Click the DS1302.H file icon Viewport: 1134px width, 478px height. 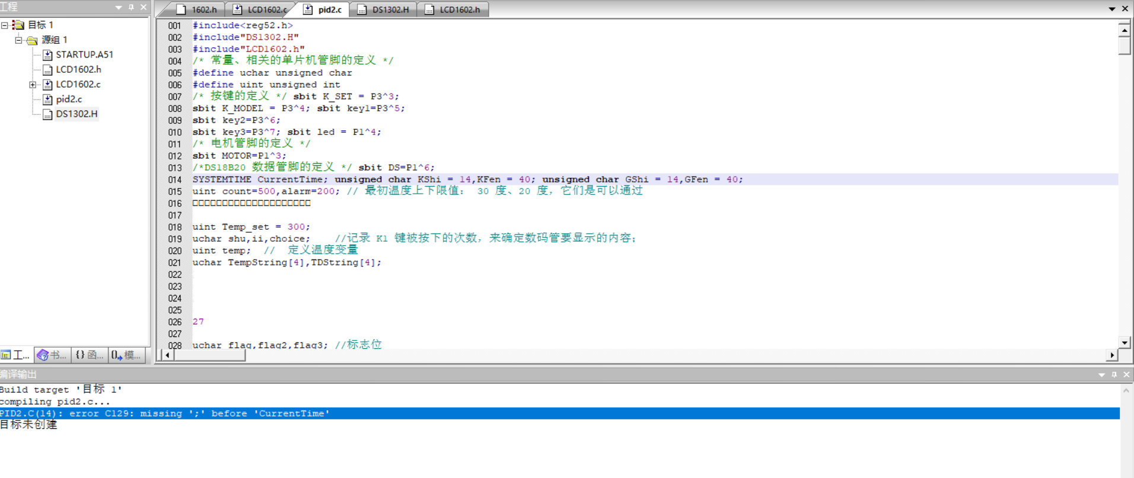[47, 114]
